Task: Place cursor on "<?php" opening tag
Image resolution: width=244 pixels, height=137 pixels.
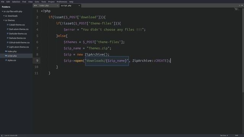Action: coord(46,11)
